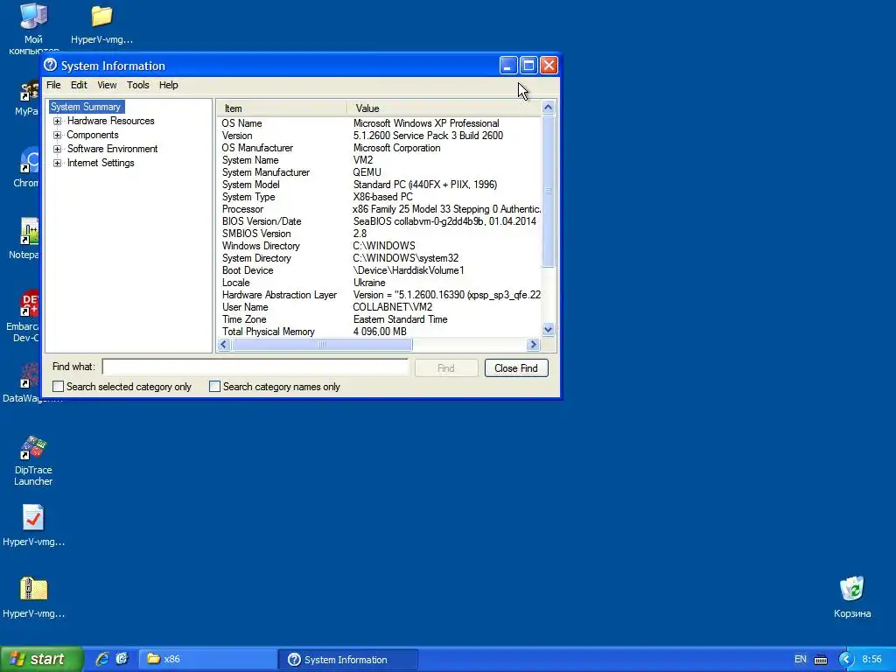Select the OS Name row

click(x=379, y=123)
